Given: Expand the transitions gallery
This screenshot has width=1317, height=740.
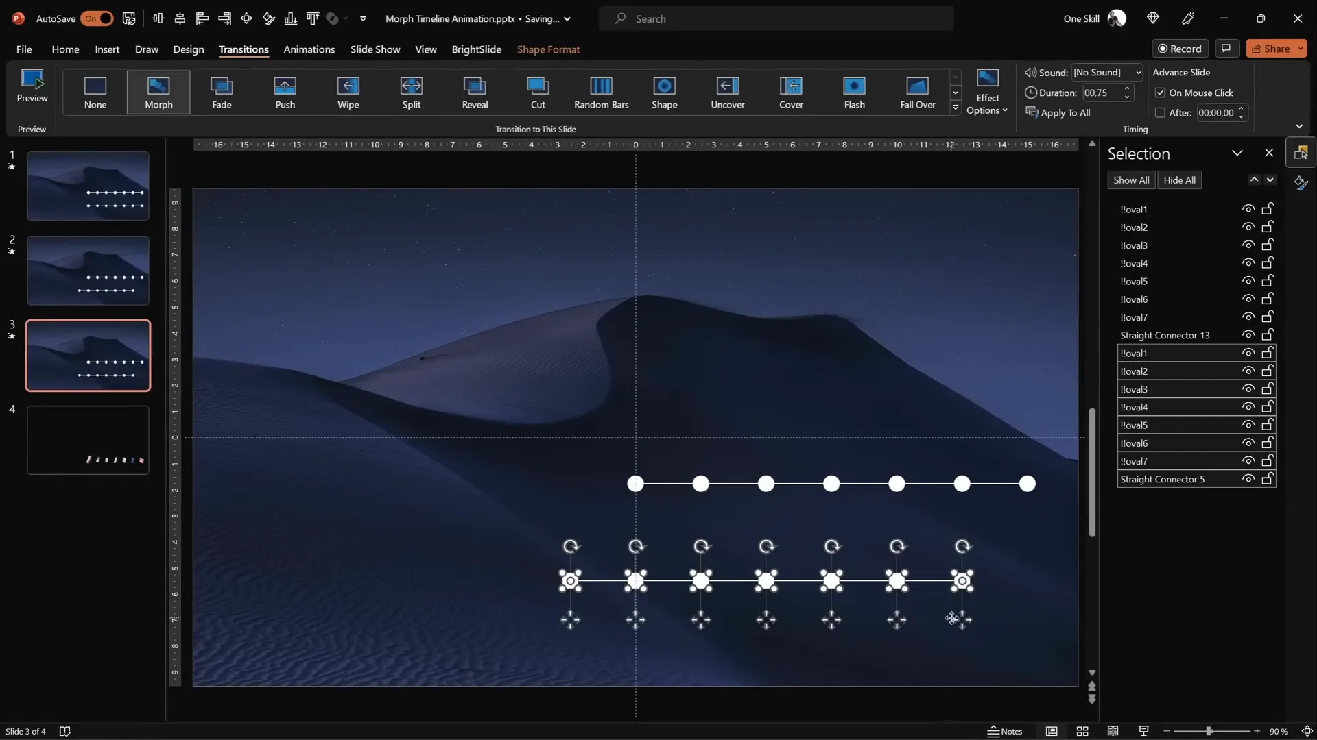Looking at the screenshot, I should (x=956, y=108).
